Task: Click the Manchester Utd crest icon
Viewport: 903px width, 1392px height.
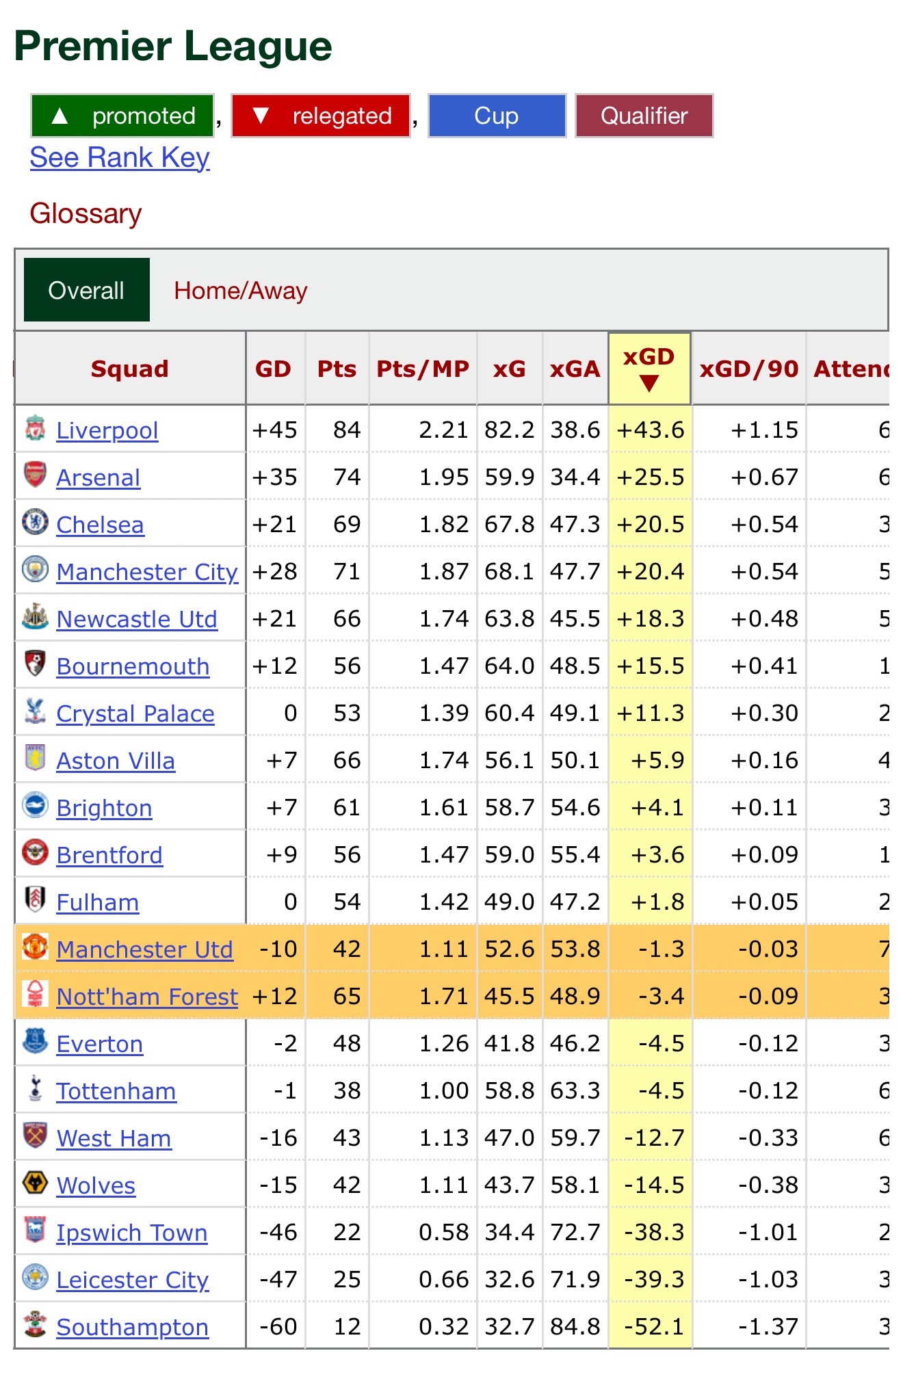Action: pyautogui.click(x=35, y=947)
